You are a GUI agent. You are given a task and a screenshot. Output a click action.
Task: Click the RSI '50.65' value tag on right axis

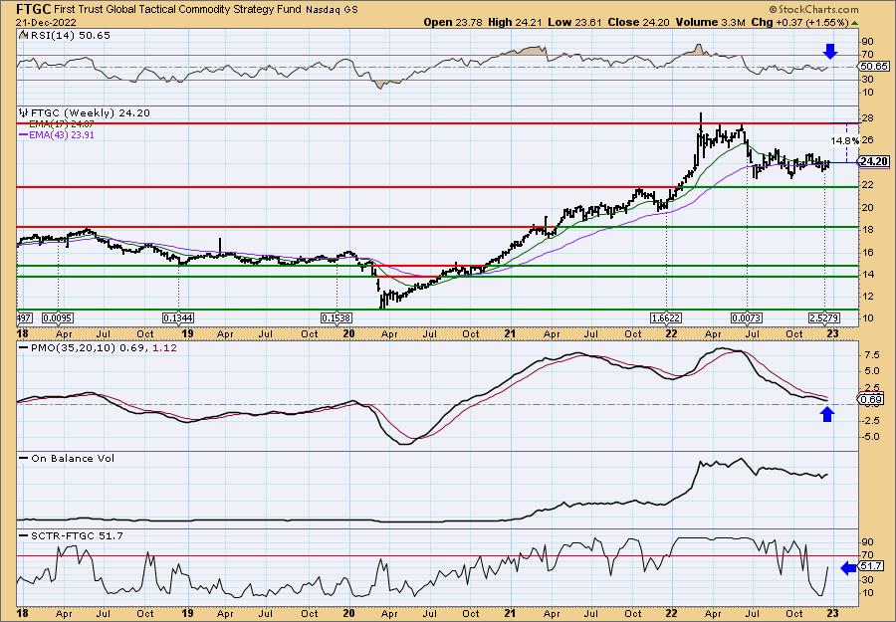tap(874, 67)
